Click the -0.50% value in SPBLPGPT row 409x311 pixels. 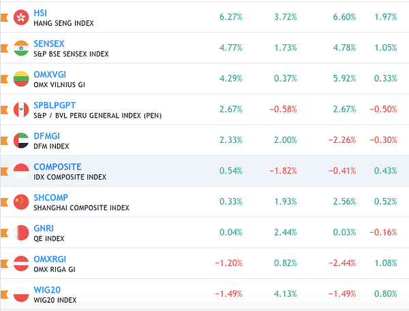coord(383,109)
